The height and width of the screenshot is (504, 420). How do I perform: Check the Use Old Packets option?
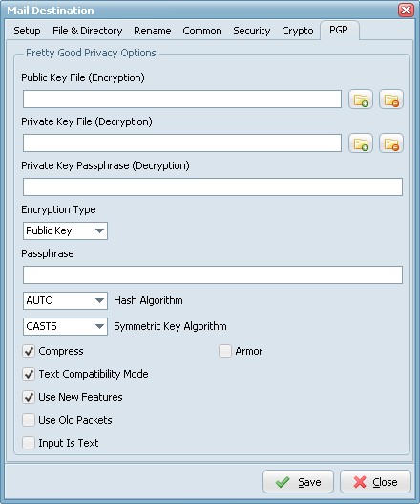(x=29, y=420)
